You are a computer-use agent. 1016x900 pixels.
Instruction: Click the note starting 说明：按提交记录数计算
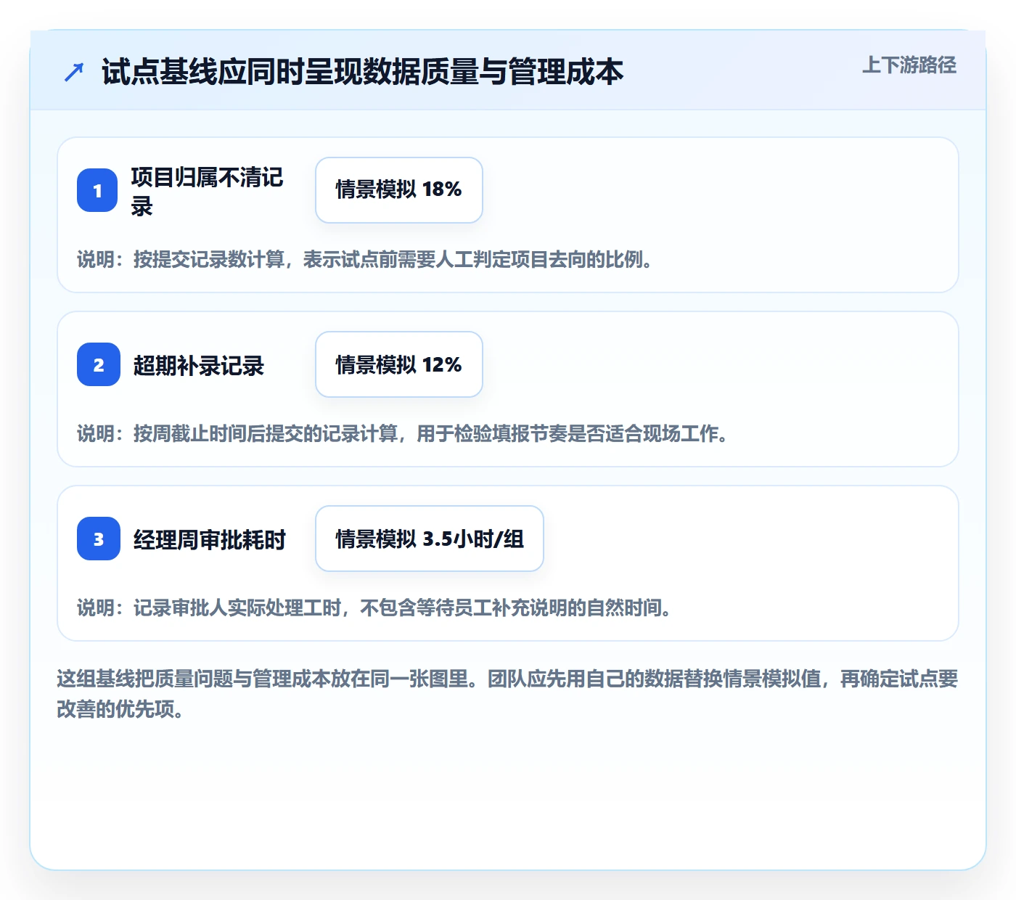click(x=365, y=259)
